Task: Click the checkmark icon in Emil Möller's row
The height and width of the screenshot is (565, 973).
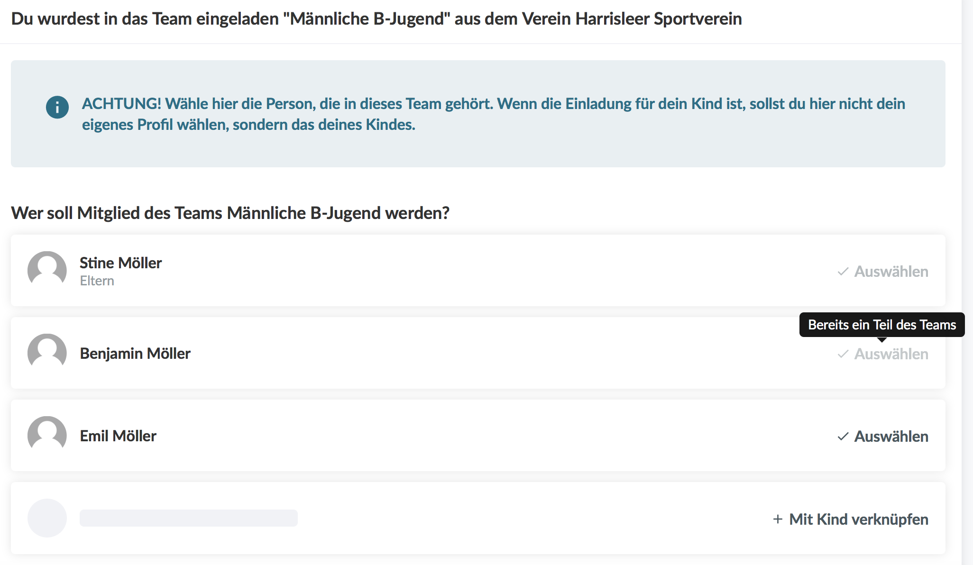Action: click(843, 437)
